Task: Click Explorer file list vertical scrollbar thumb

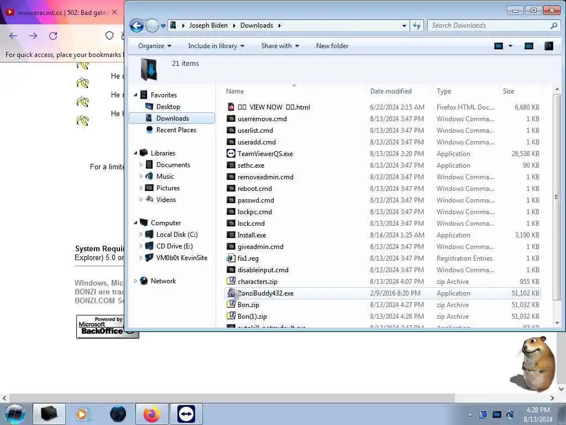Action: coord(557,197)
